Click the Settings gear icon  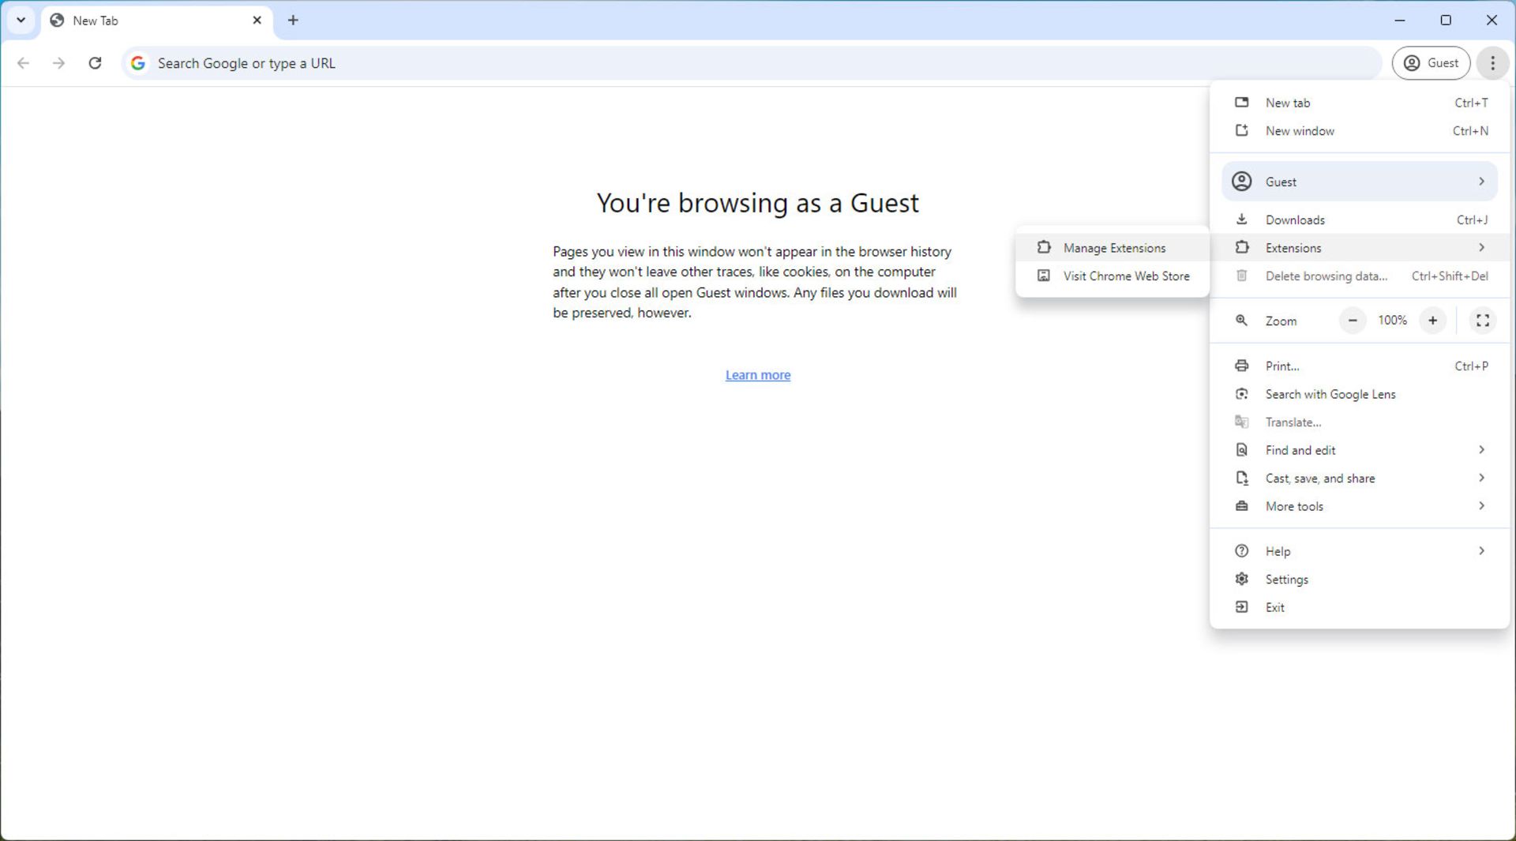tap(1241, 580)
